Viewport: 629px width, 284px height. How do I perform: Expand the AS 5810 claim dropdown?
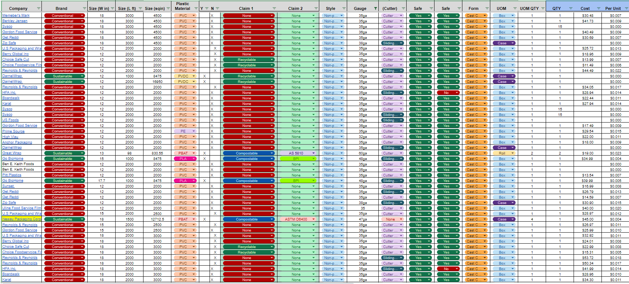point(313,153)
